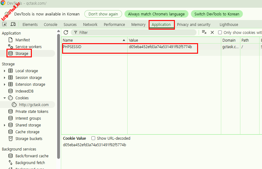262x169 pixels.
Task: Open the Manifest item in sidebar
Action: (23, 40)
